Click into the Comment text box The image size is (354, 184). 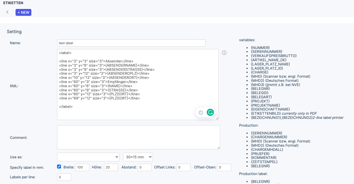pyautogui.click(x=138, y=137)
